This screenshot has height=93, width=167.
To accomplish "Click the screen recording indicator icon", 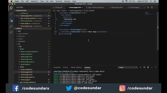I will (123, 1).
